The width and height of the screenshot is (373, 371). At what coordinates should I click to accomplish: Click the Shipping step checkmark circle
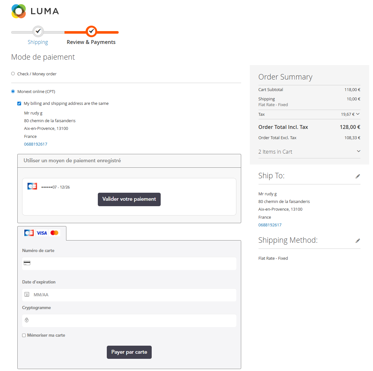click(38, 31)
